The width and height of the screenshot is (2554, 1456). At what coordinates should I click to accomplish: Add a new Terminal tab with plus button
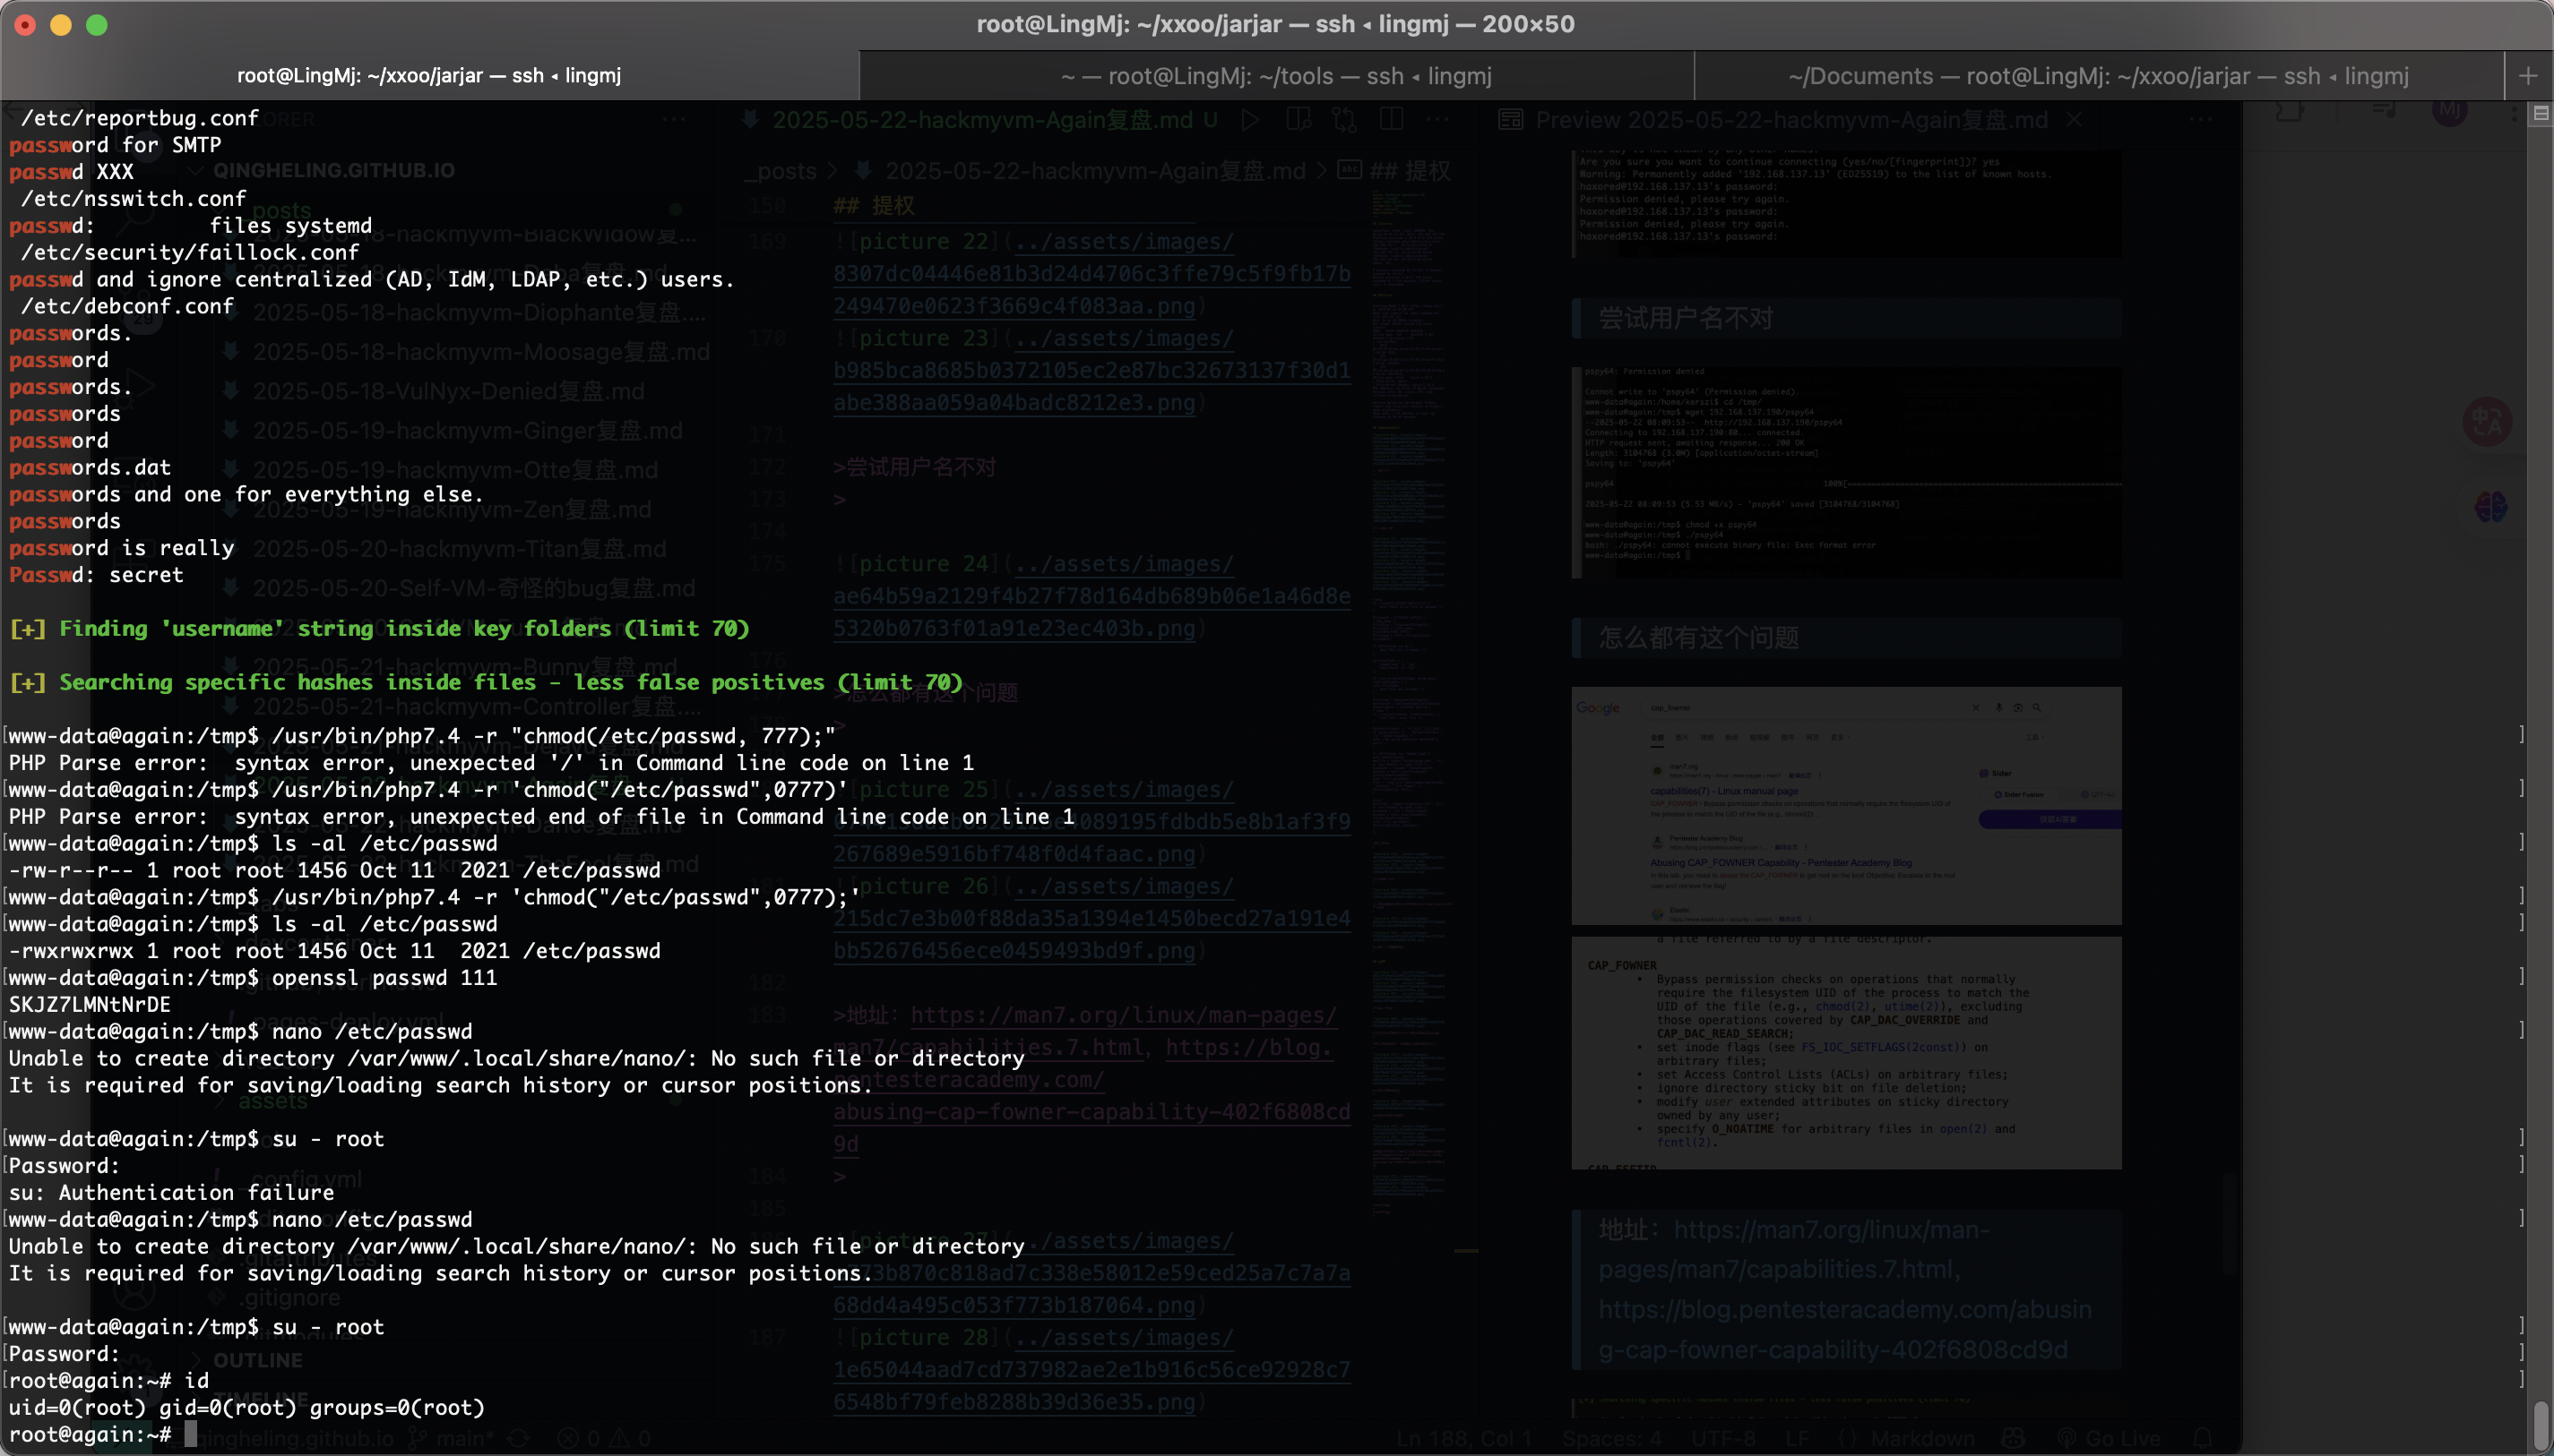click(2528, 76)
